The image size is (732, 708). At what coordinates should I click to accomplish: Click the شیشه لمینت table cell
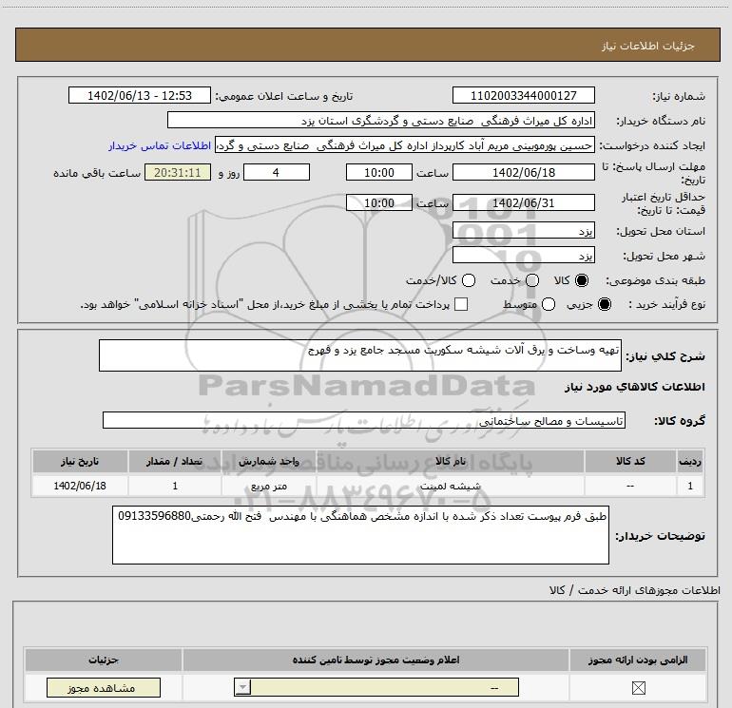pos(450,486)
